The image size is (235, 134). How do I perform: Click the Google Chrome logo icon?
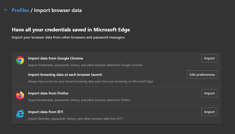pos(20,60)
